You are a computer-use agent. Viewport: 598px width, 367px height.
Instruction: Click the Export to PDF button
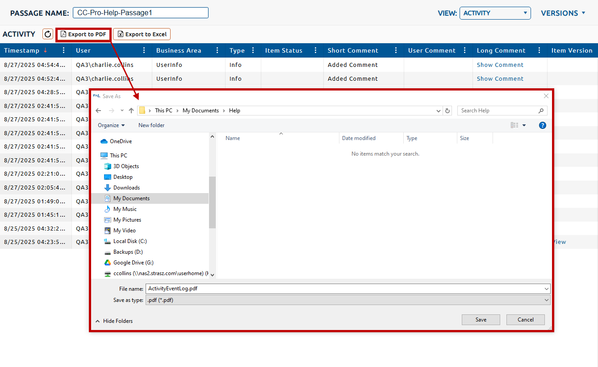(x=84, y=34)
